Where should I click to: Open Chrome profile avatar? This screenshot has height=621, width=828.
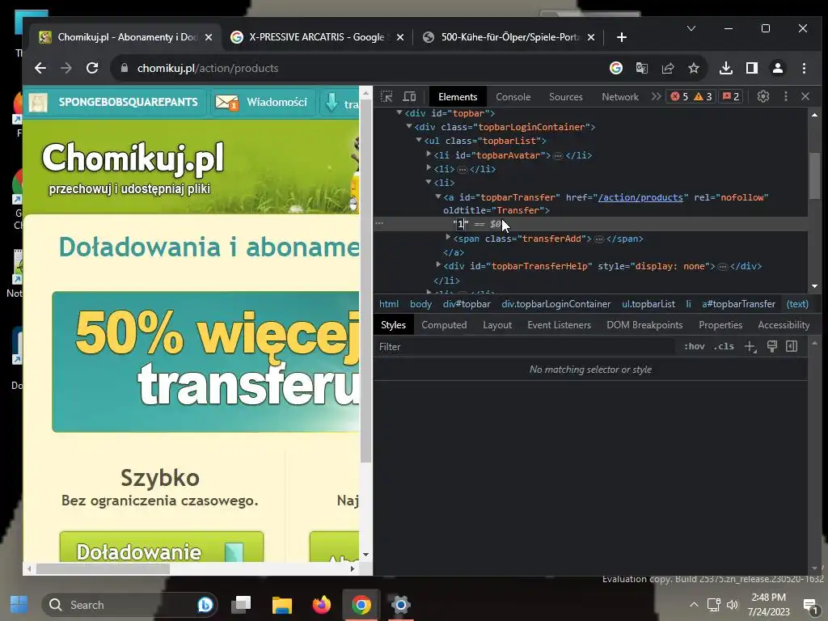click(x=777, y=68)
